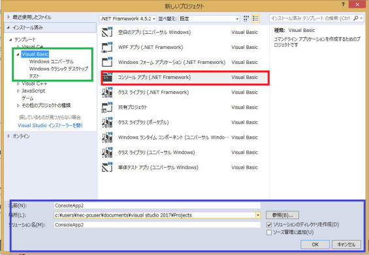This screenshot has width=369, height=255.
Task: Expand the その他のプロジェクトの種類 node
Action: pyautogui.click(x=18, y=106)
